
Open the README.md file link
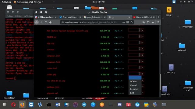(x=51, y=37)
